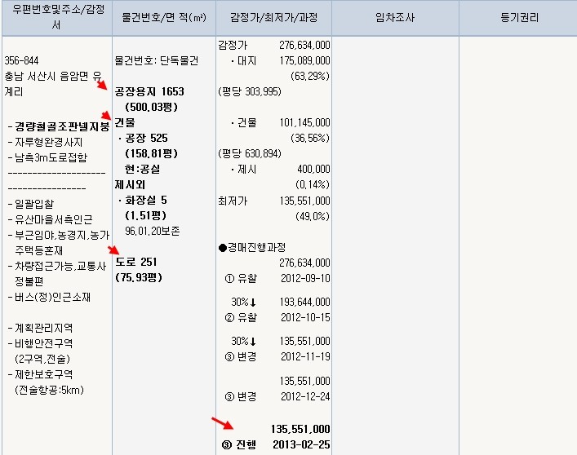Click the 물건번호/면 적(㎡) column header
Viewport: 577px width, 455px height.
tap(164, 18)
